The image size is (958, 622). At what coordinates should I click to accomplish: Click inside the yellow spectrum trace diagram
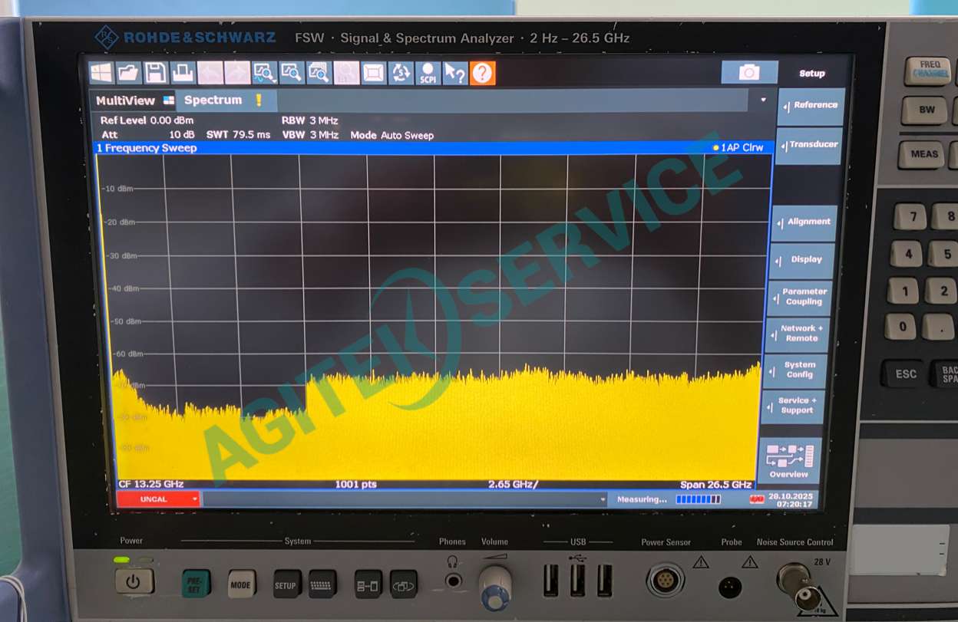pos(434,317)
